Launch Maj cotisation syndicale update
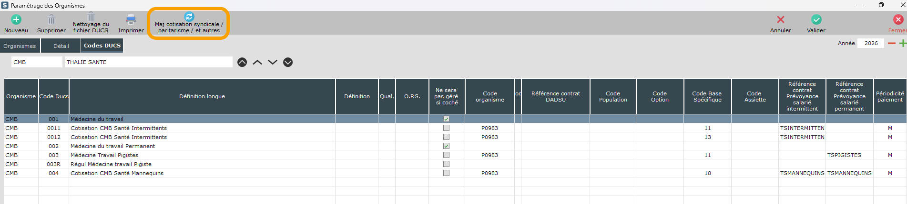This screenshot has height=204, width=907. pos(189,17)
